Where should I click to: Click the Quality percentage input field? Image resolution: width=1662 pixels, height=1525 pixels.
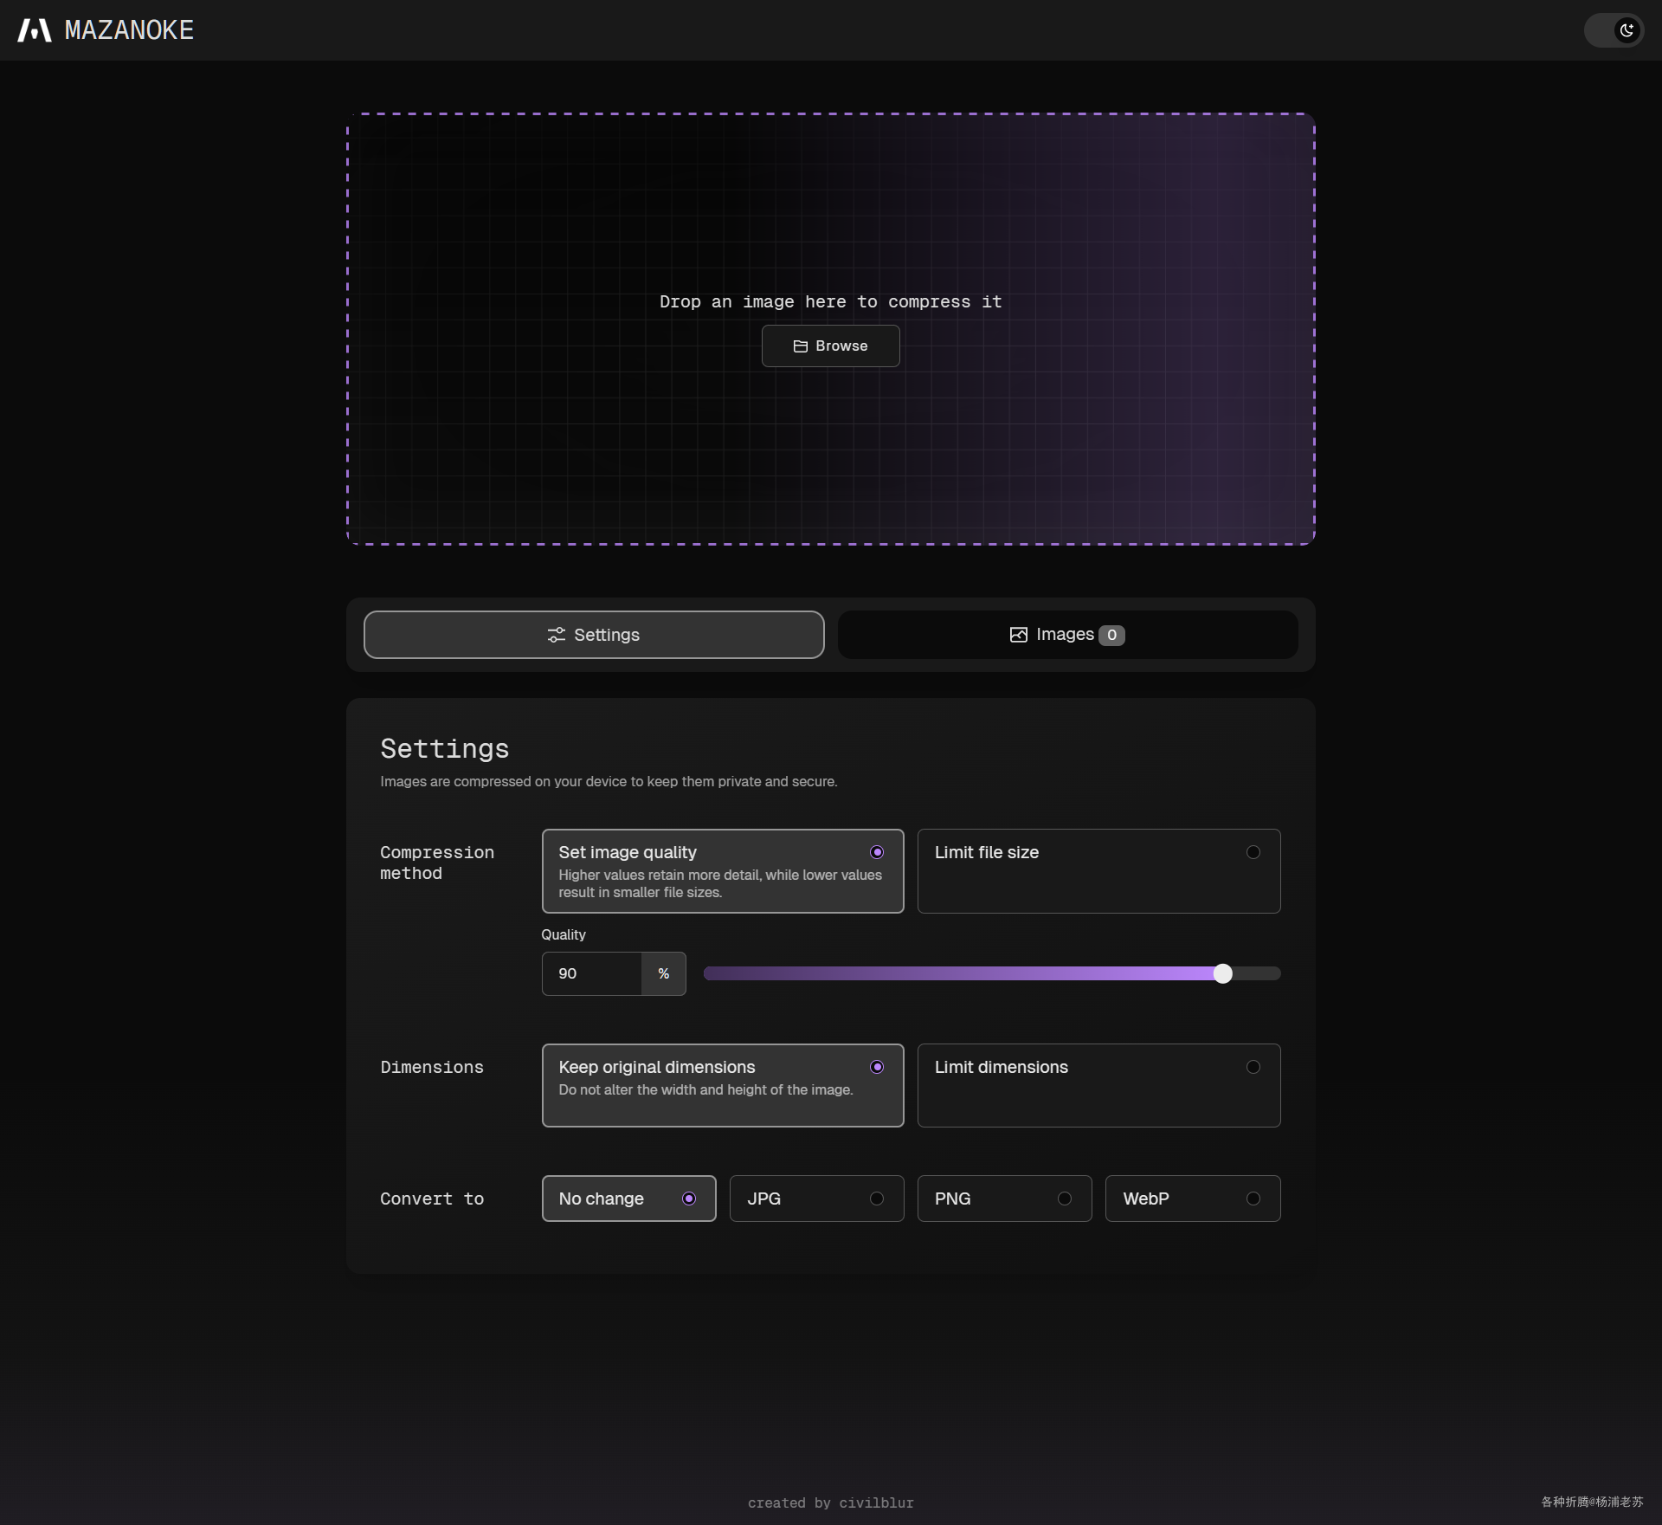coord(592,973)
